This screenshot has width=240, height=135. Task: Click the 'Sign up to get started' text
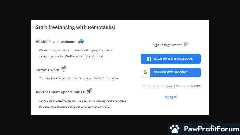167,45
